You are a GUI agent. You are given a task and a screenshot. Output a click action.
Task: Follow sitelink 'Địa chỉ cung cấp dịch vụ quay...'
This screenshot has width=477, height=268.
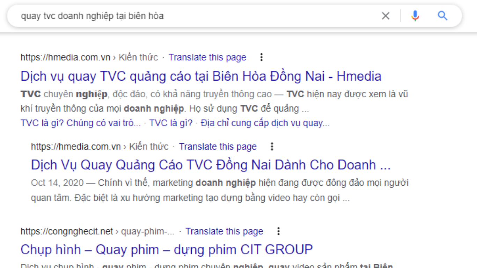(x=265, y=123)
